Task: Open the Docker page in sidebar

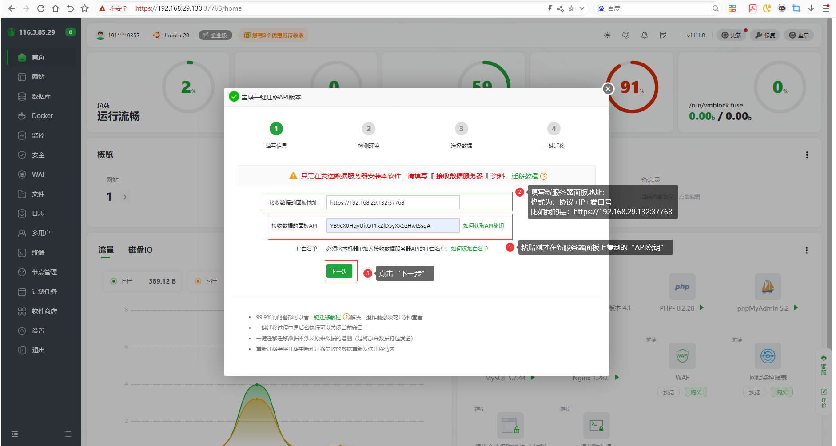Action: click(42, 116)
